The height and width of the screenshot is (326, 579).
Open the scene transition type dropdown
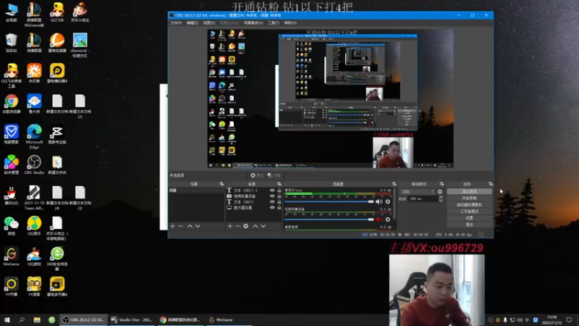click(x=416, y=191)
